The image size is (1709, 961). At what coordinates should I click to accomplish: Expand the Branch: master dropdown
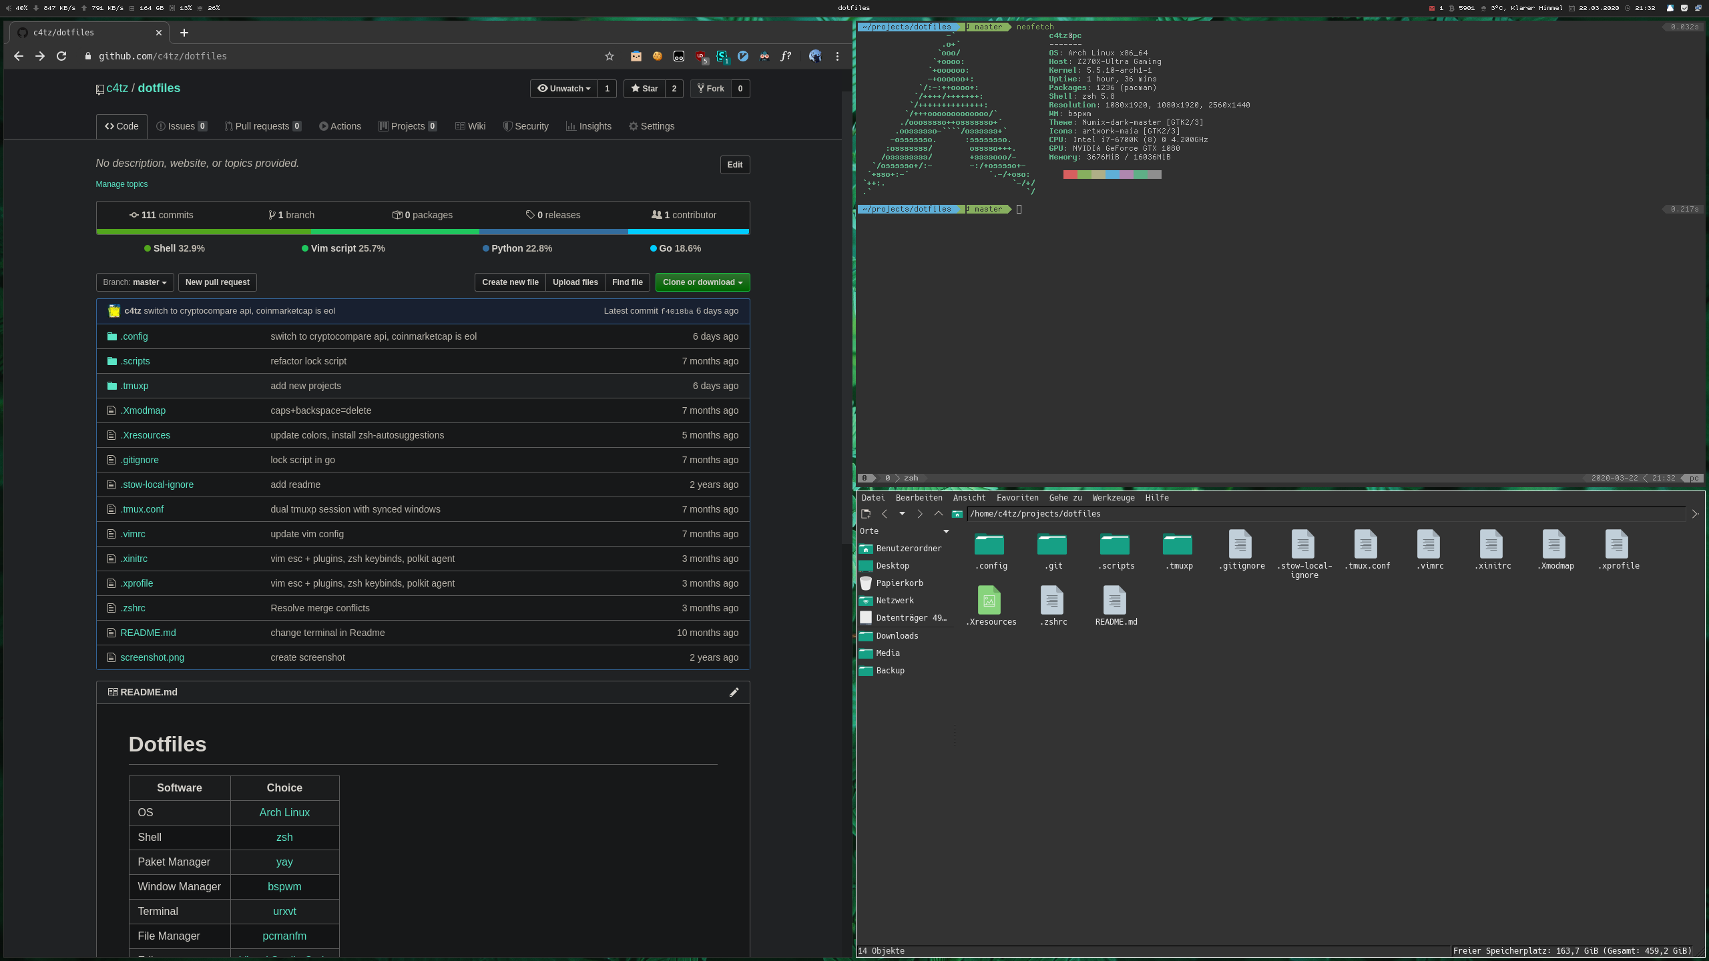[135, 282]
